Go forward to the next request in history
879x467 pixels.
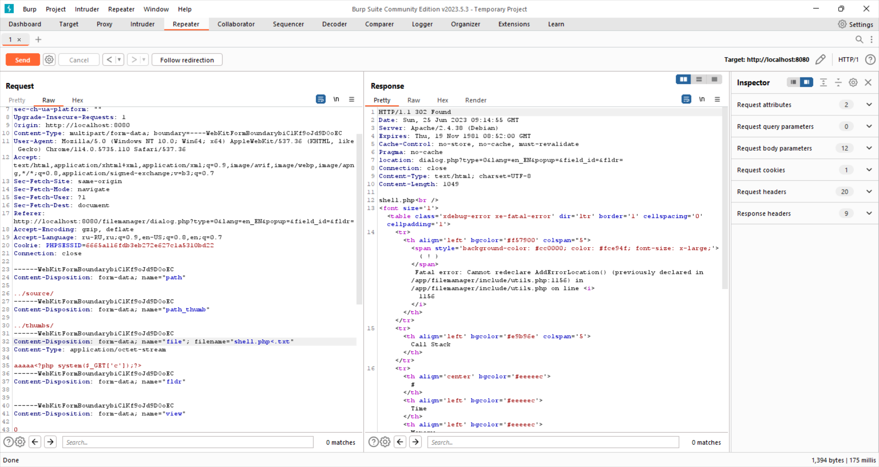point(134,60)
